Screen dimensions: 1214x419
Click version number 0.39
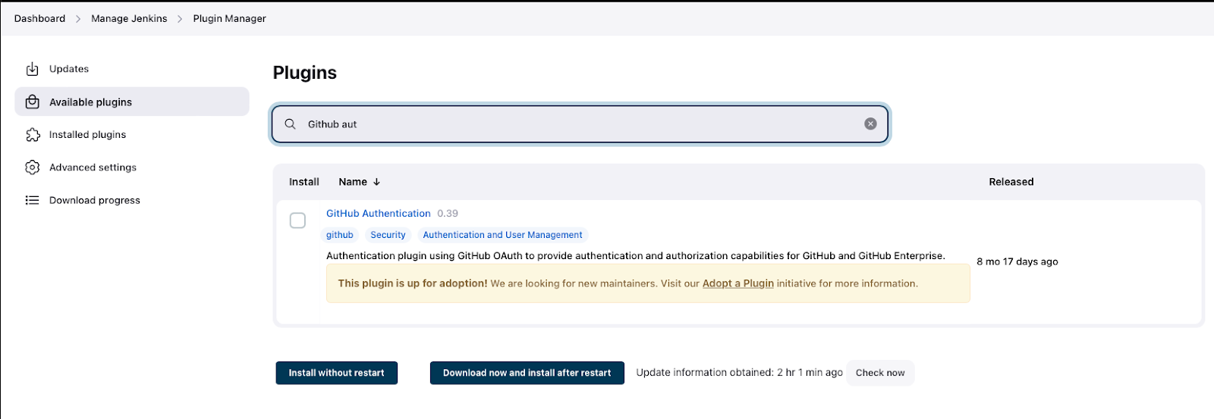click(x=448, y=214)
